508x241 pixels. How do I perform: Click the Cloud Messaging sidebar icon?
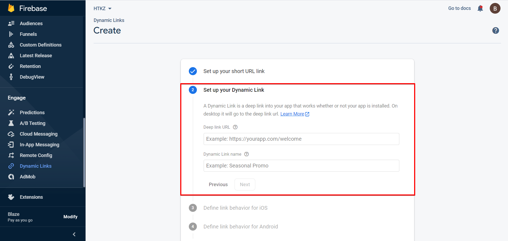pos(11,134)
